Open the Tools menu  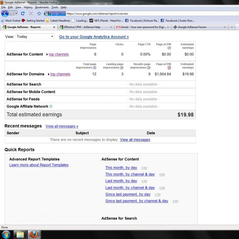point(55,7)
